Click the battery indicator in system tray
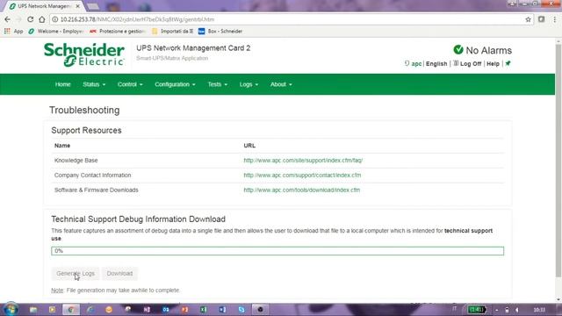 [x=477, y=309]
